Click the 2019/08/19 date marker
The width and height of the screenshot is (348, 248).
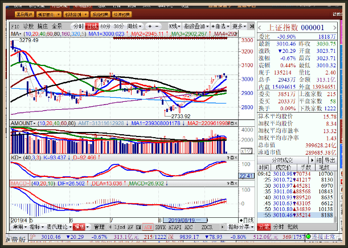(x=185, y=220)
